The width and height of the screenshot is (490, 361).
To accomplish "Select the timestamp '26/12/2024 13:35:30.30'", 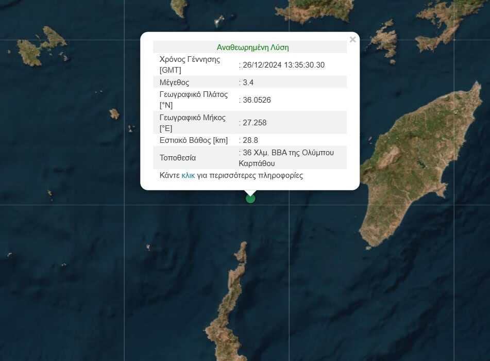I will (284, 65).
